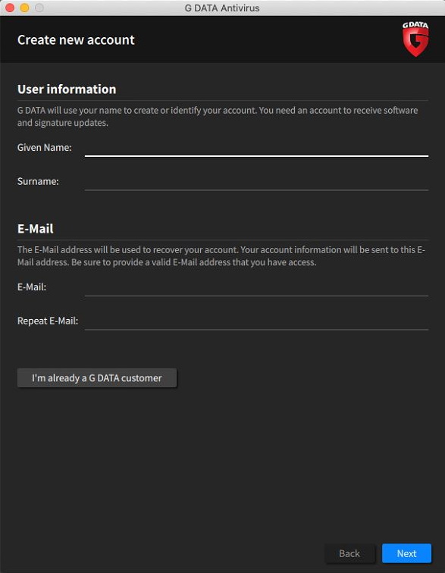Select the E-Mail address input field
The image size is (445, 573).
tap(256, 288)
